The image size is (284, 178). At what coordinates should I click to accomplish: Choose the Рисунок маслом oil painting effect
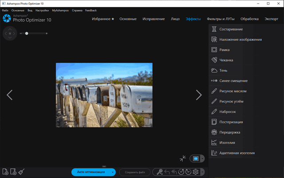pos(233,91)
